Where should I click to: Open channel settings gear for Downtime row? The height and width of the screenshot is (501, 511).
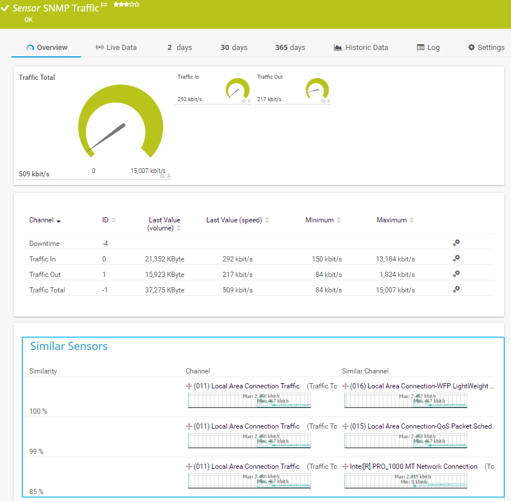coord(456,243)
